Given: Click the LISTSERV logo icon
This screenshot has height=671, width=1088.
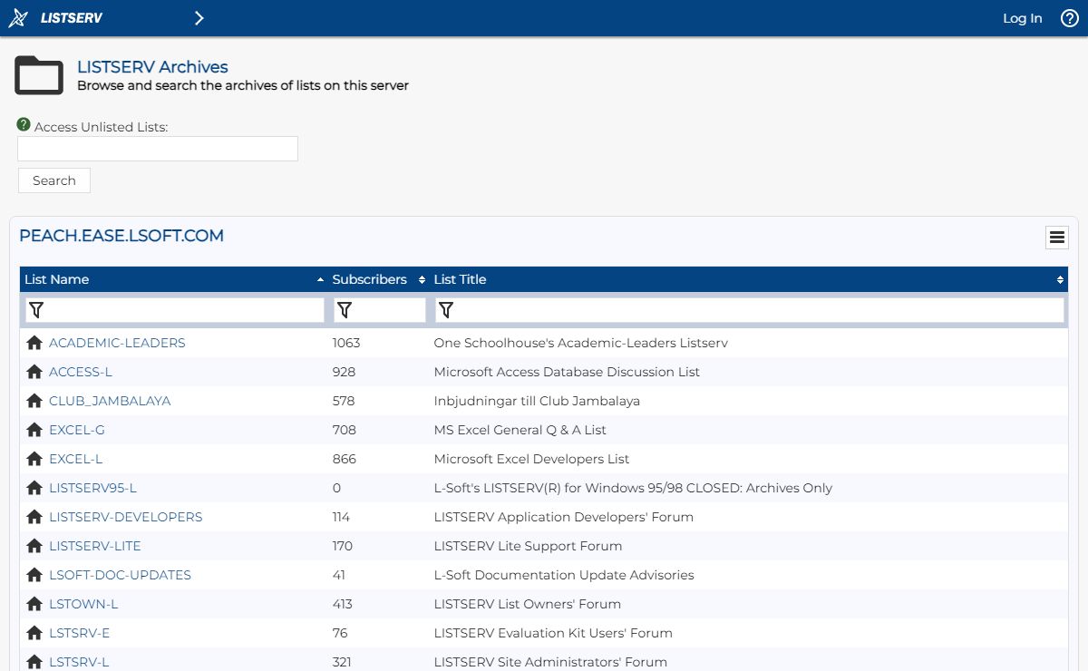Looking at the screenshot, I should pos(18,18).
